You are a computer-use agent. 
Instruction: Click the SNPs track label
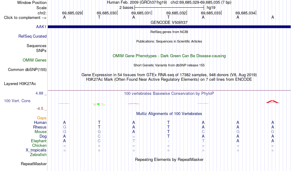(x=41, y=50)
